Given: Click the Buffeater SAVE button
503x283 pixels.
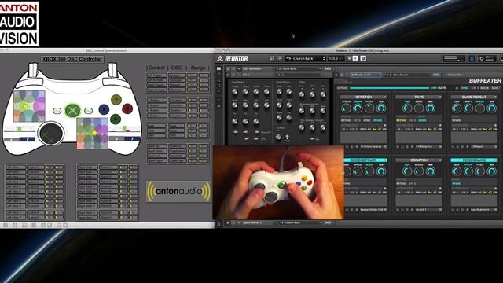Looking at the screenshot, I should tap(495, 88).
